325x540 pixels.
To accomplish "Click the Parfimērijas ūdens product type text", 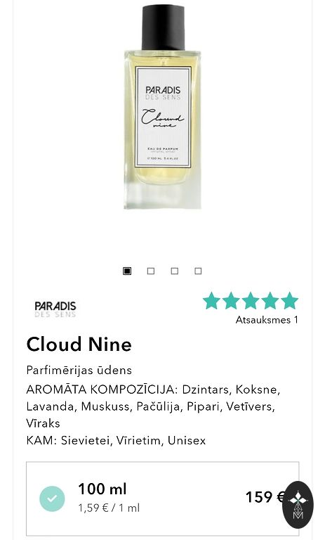I will (x=79, y=371).
